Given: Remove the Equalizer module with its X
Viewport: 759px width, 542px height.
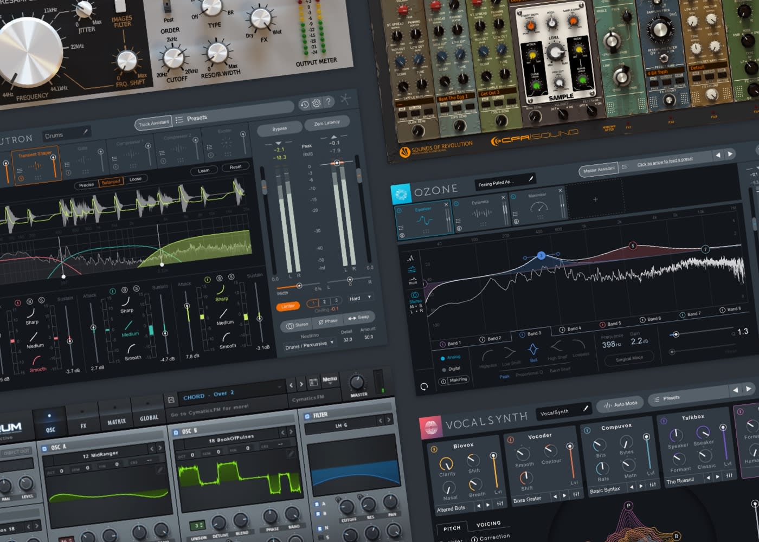Looking at the screenshot, I should coord(446,204).
